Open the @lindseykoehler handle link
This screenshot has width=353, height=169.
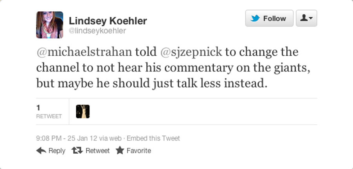point(97,31)
